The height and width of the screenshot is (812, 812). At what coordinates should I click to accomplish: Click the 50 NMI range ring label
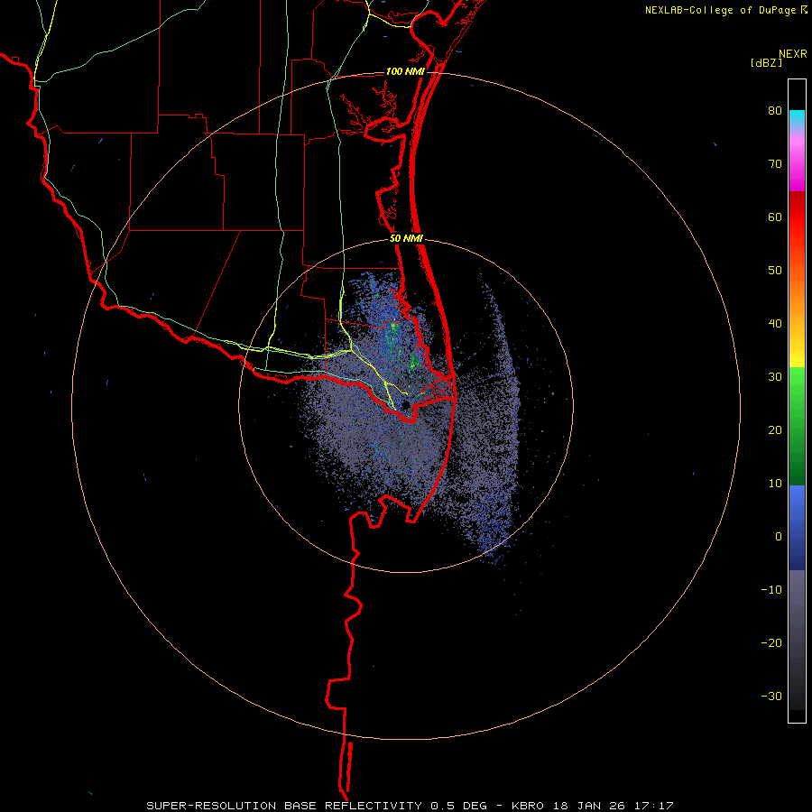coord(406,239)
